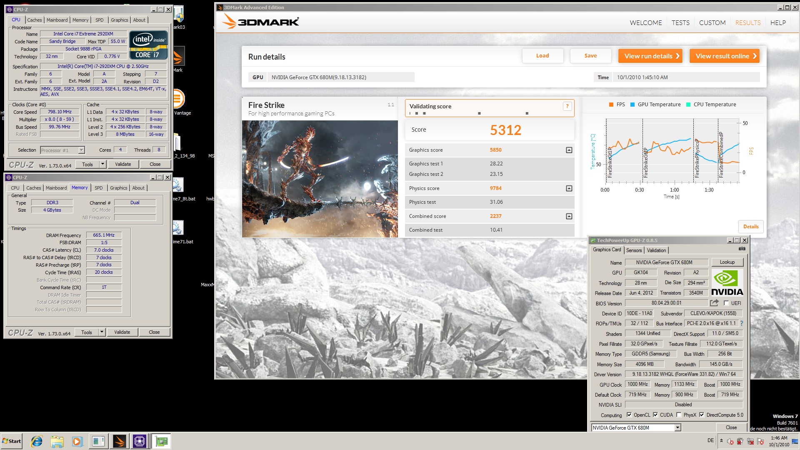800x450 pixels.
Task: Click the GPU Temperature blue legend swatch
Action: tap(632, 105)
